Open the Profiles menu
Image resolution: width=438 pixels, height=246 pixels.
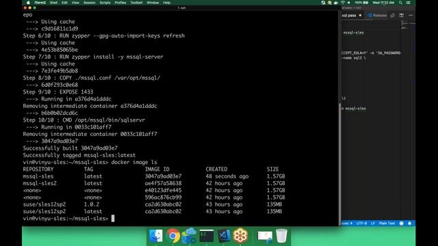(x=120, y=3)
